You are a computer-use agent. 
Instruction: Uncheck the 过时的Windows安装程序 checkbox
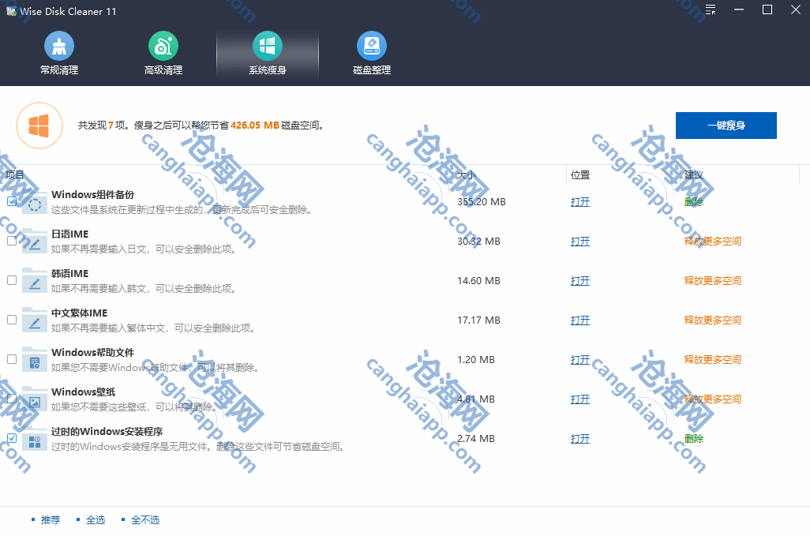[x=12, y=438]
